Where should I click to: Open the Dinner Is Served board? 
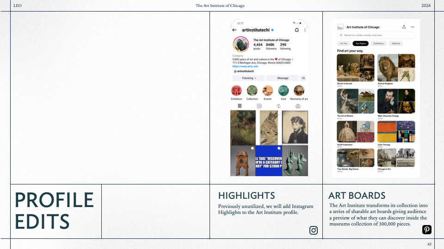(x=356, y=68)
